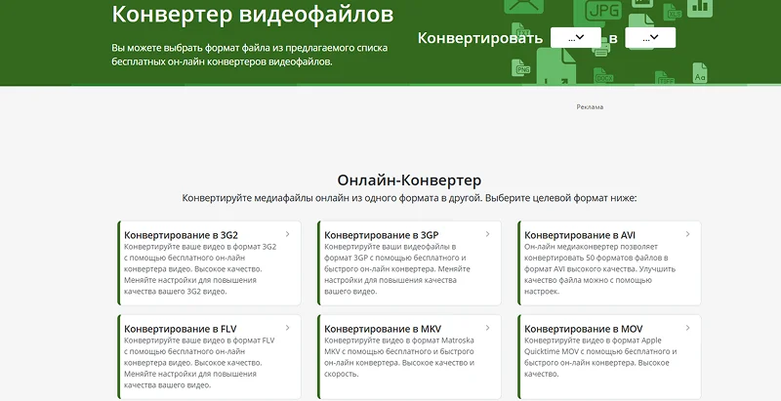Image resolution: width=781 pixels, height=401 pixels.
Task: Click the Конвертер видеофайлов page title
Action: coord(253,15)
